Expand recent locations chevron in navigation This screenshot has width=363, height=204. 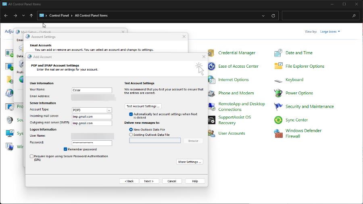[x=23, y=15]
